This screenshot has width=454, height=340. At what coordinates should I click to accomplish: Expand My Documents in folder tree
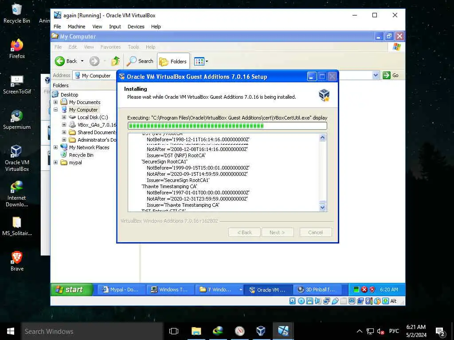coord(55,102)
